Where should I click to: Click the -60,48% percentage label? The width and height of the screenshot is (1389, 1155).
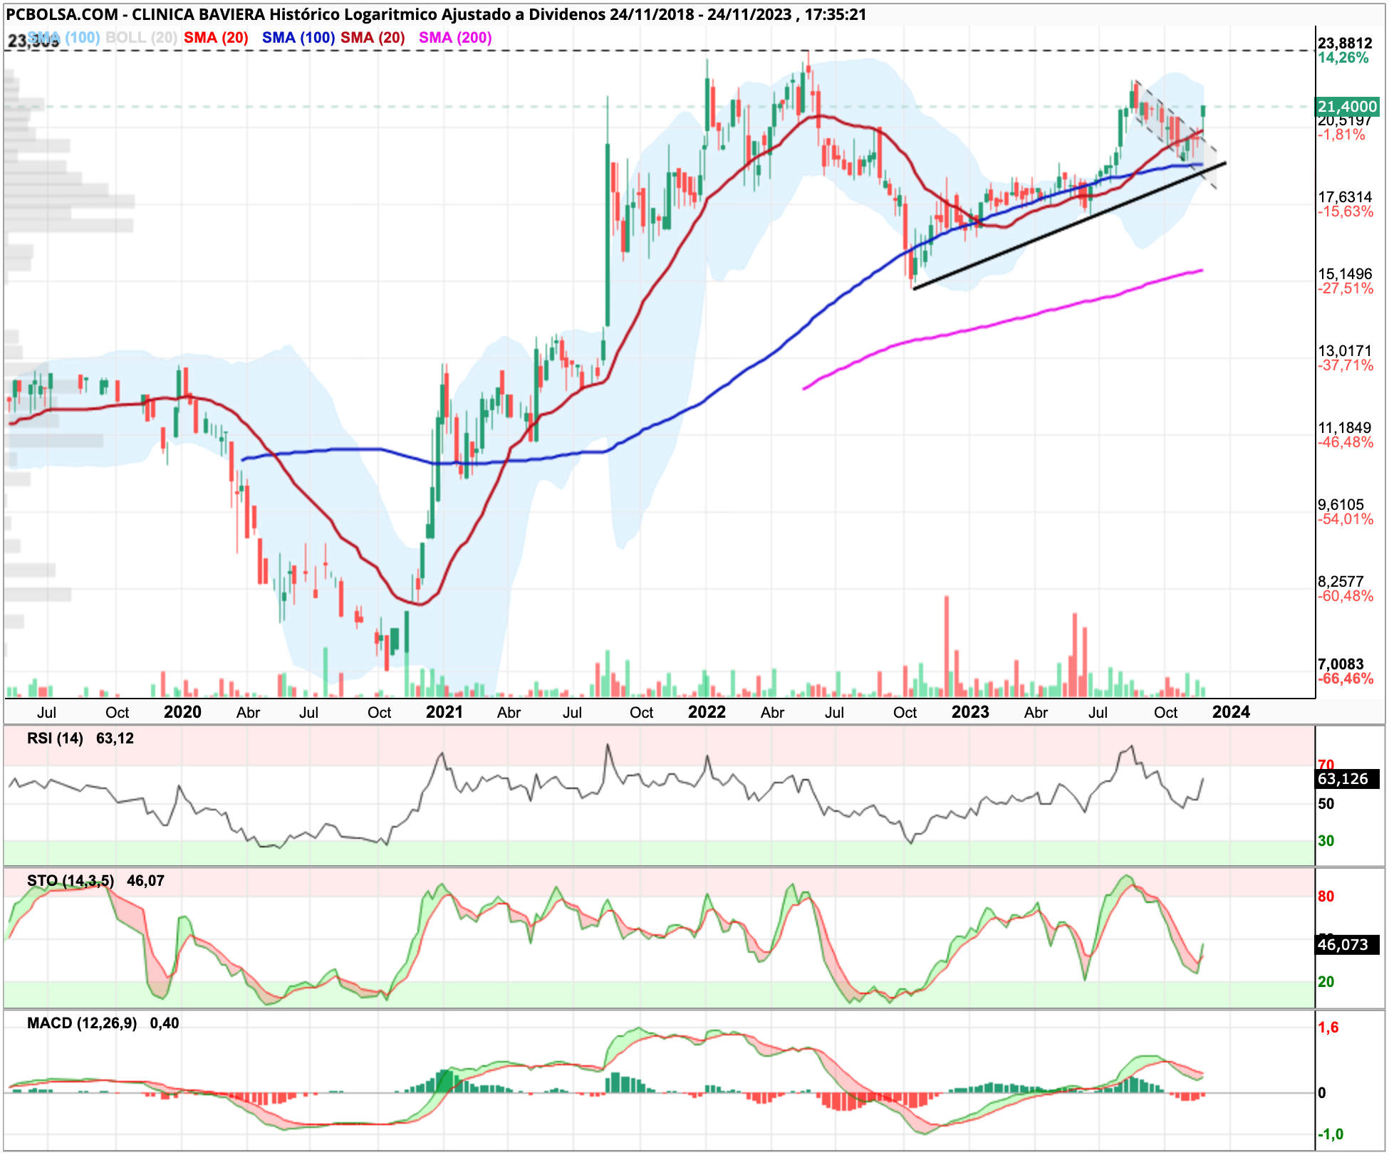click(1346, 596)
